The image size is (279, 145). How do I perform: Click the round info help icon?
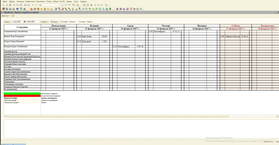pos(78,5)
